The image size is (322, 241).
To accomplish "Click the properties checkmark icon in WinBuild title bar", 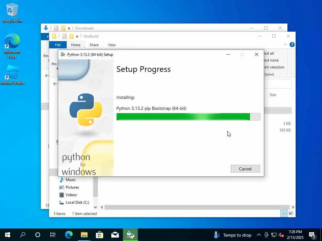I will tap(64, 36).
